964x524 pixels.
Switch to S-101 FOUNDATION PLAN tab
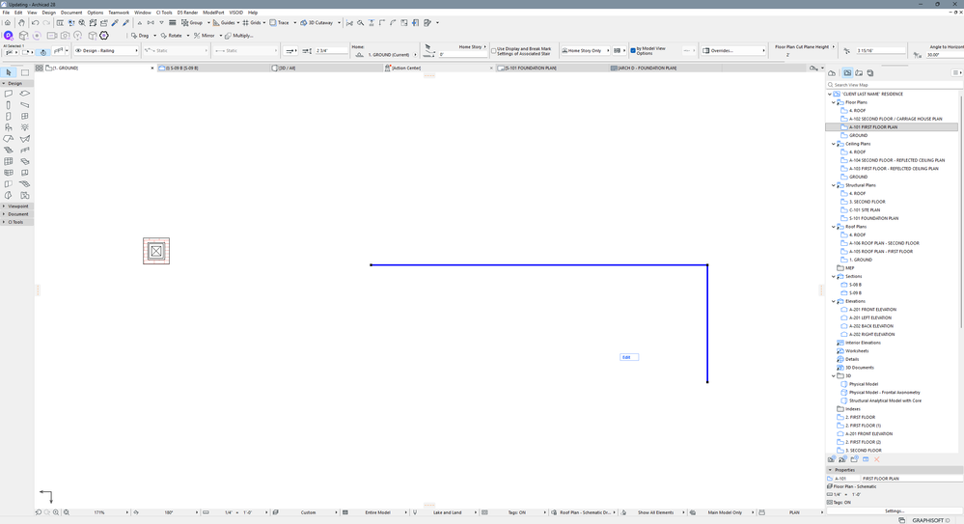click(x=551, y=68)
